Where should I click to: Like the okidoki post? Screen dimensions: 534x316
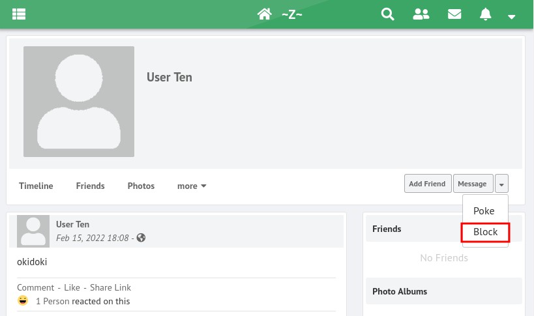tap(72, 287)
